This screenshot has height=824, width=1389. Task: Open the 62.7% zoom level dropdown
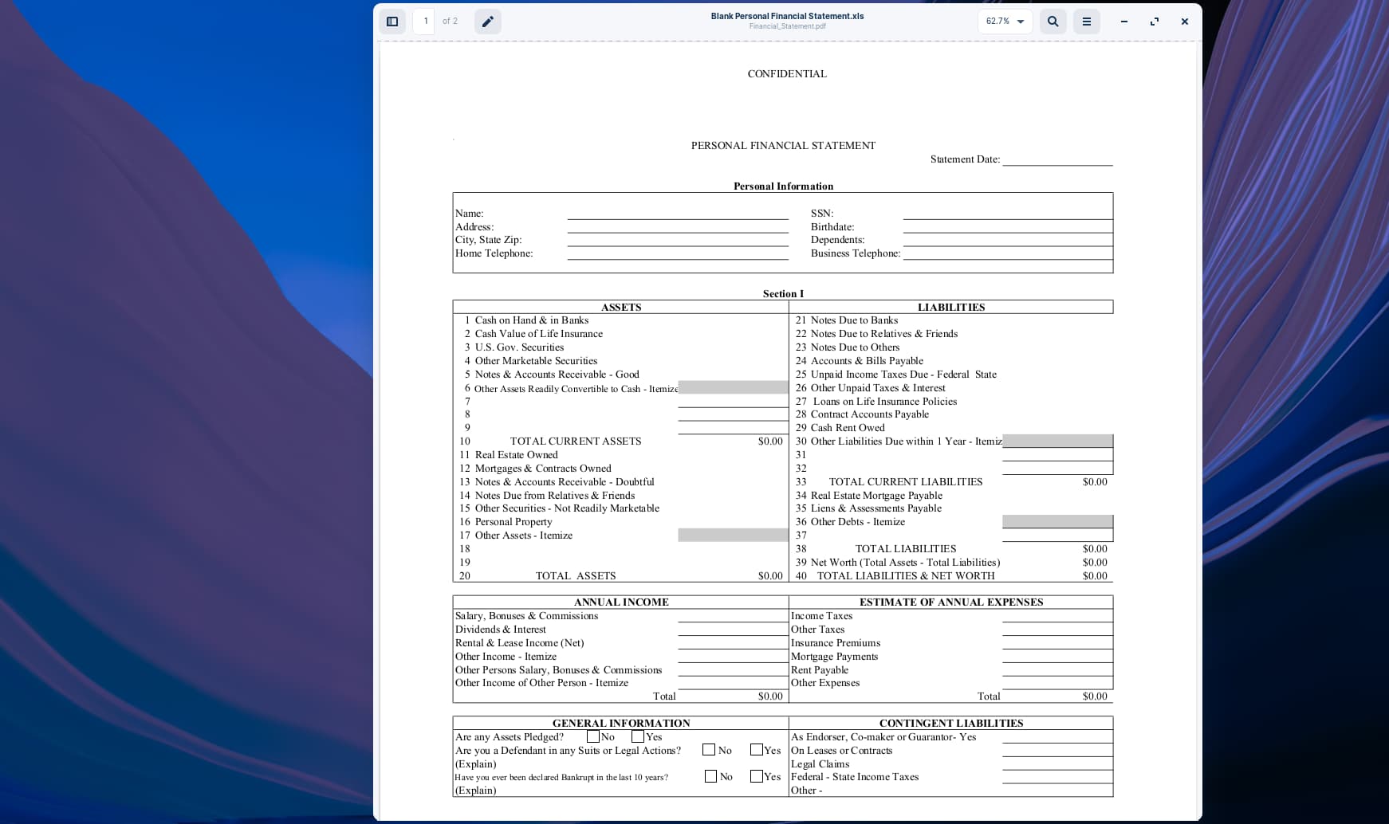(x=1005, y=22)
